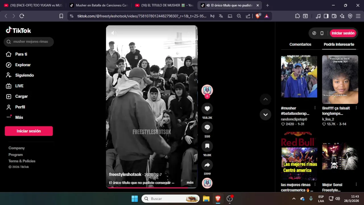Open the browser hamburger menu
364x205 pixels.
(358, 16)
